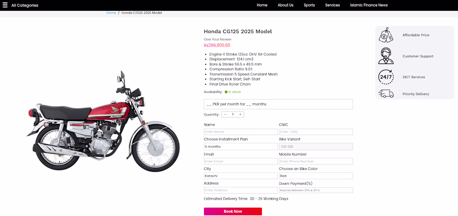Increase quantity with the plus button

pos(240,114)
